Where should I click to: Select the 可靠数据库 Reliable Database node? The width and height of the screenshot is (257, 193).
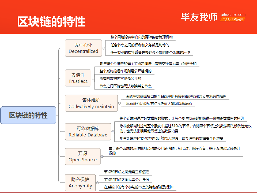[88, 132]
